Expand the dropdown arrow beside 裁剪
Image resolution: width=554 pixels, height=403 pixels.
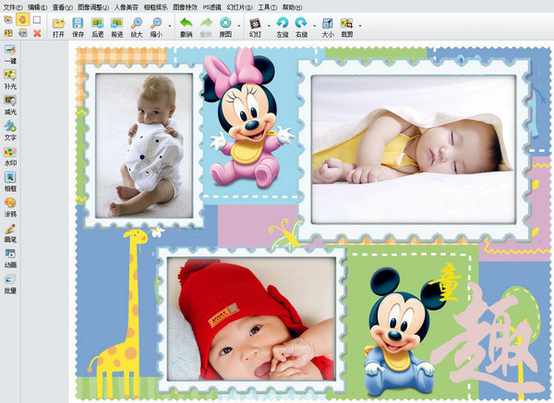[360, 26]
